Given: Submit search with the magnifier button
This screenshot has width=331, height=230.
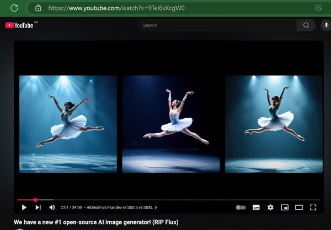Looking at the screenshot, I should point(306,25).
